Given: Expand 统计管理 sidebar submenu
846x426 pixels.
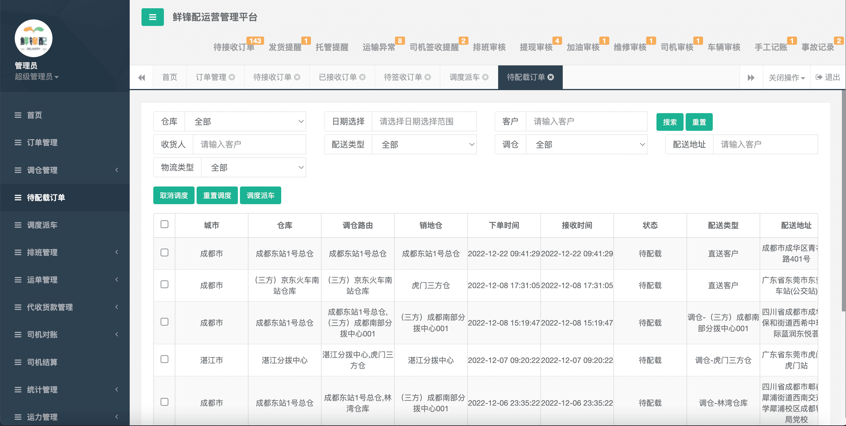Looking at the screenshot, I should 65,389.
